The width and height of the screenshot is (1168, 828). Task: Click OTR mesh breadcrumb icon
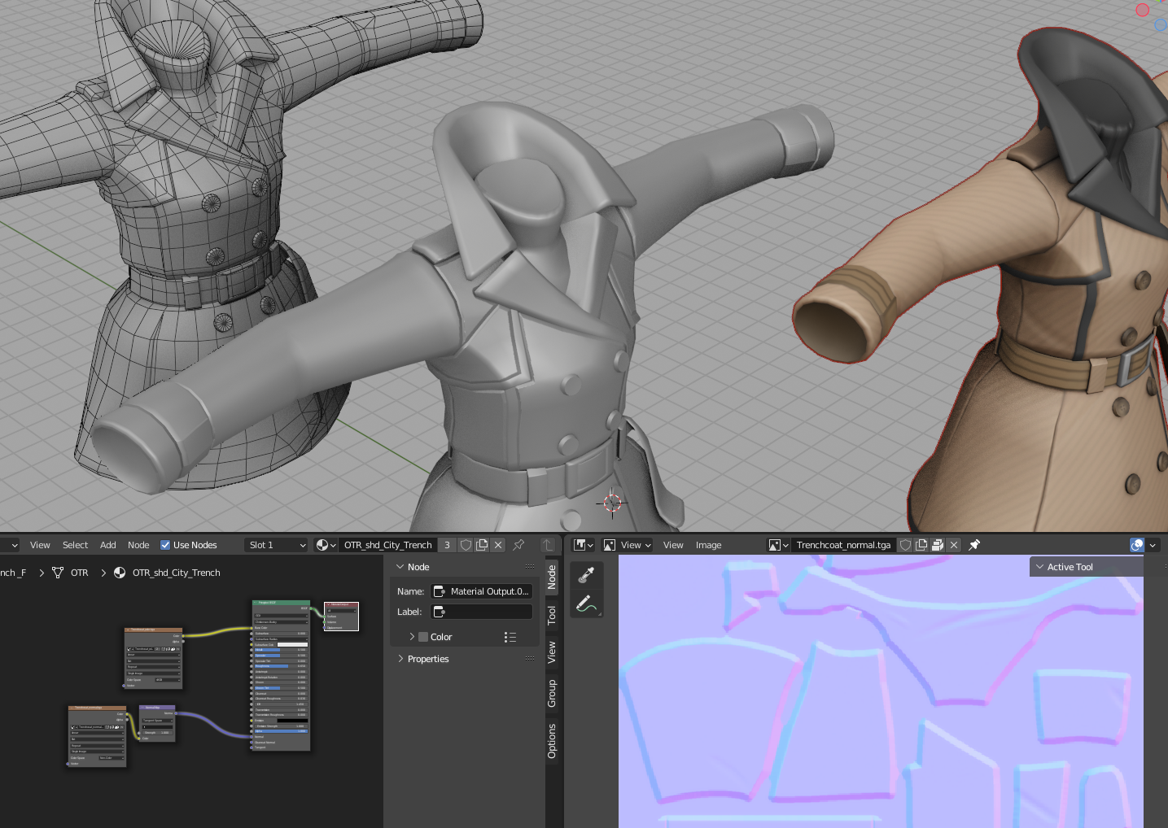[58, 573]
